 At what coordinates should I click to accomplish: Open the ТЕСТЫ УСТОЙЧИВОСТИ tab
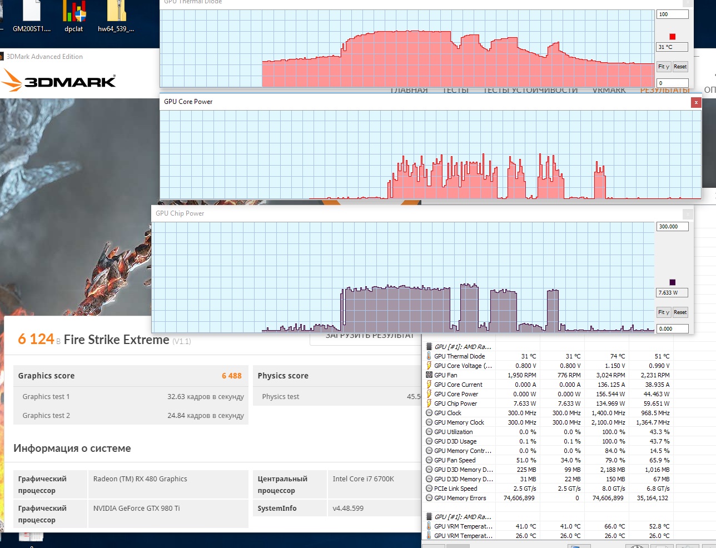point(531,90)
